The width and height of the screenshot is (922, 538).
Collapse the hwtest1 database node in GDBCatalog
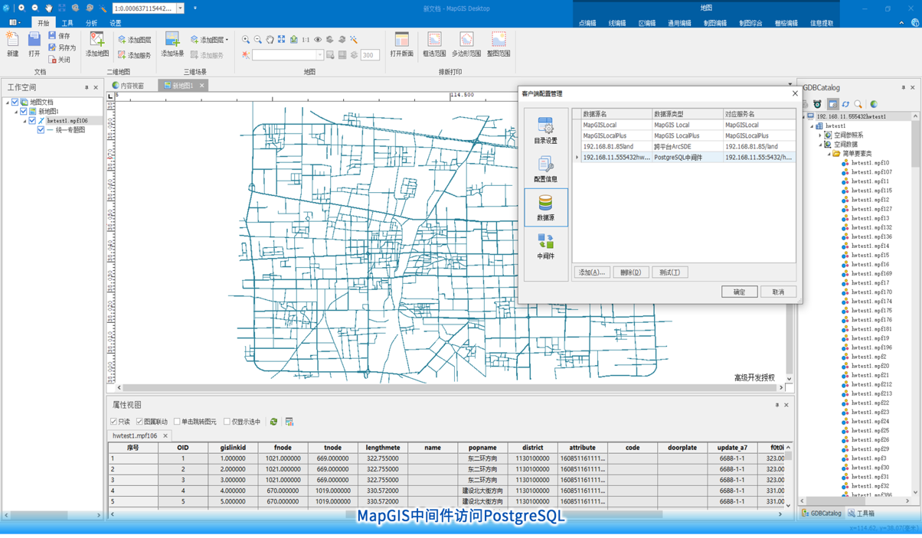coord(812,126)
